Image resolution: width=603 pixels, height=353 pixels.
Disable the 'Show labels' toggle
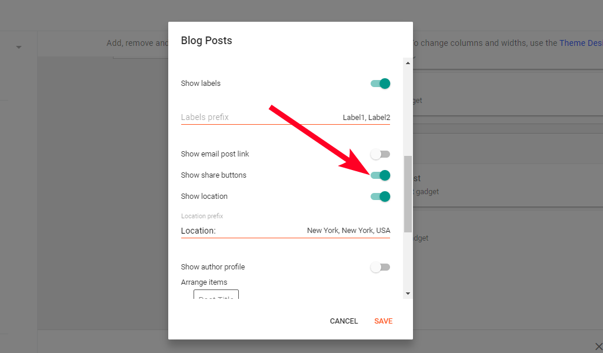(x=380, y=84)
